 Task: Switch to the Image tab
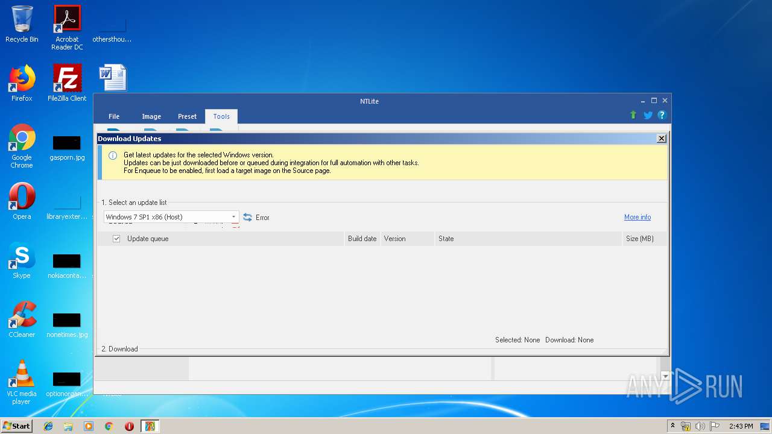click(x=151, y=116)
